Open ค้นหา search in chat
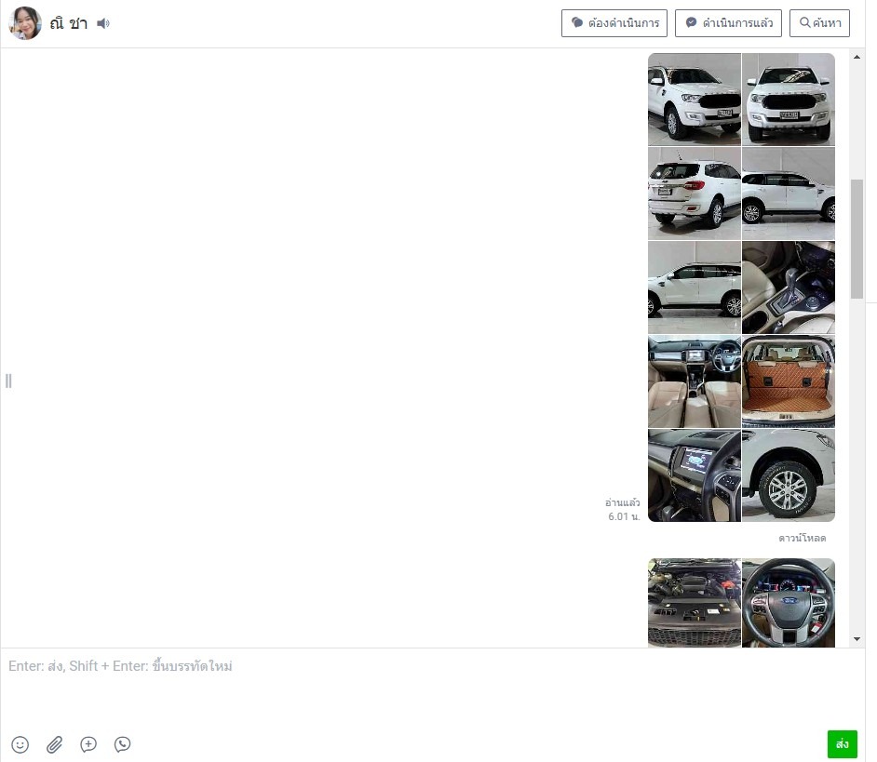877x762 pixels. pos(819,23)
